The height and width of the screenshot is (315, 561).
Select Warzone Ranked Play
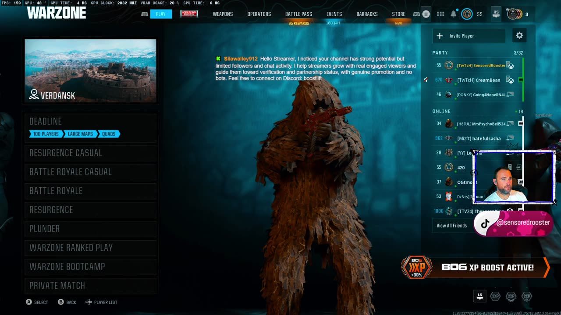[x=90, y=248]
